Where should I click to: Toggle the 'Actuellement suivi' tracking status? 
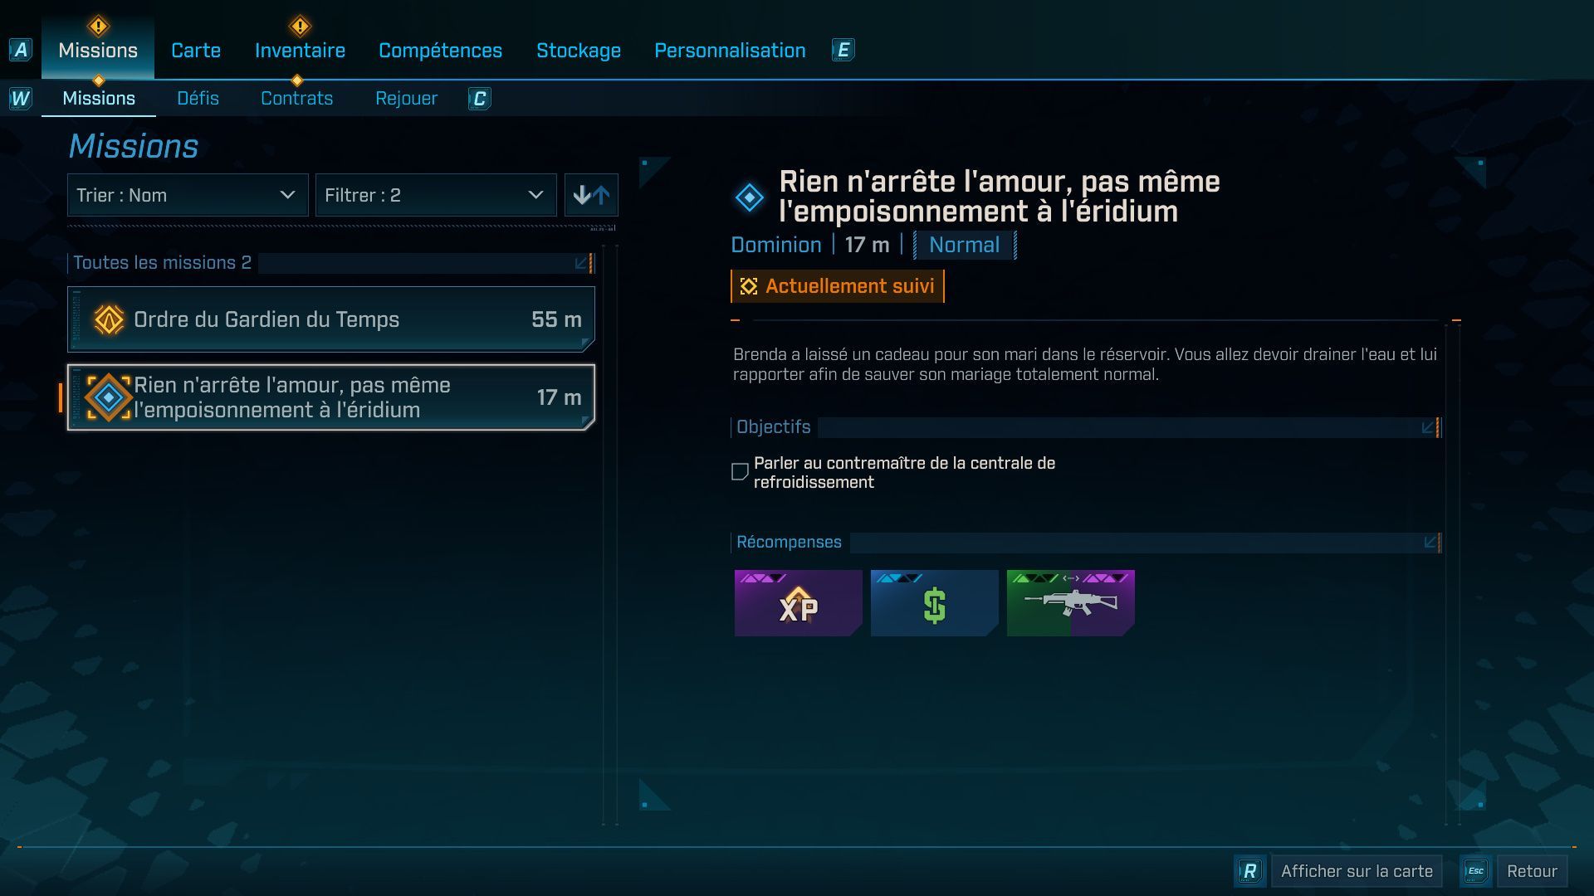(837, 285)
